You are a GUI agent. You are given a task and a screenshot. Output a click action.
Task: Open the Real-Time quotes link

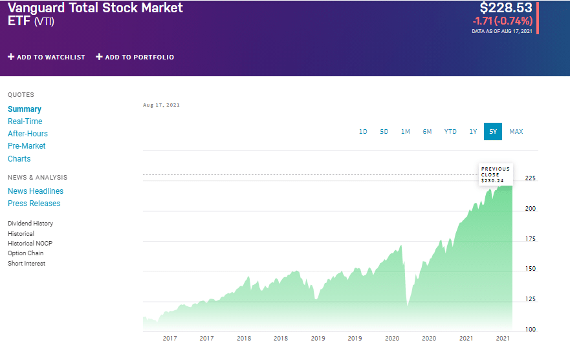click(25, 121)
